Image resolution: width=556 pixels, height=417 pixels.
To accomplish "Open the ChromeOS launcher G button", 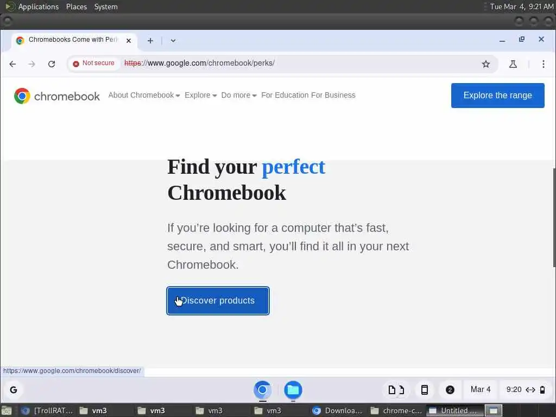I will click(x=14, y=390).
